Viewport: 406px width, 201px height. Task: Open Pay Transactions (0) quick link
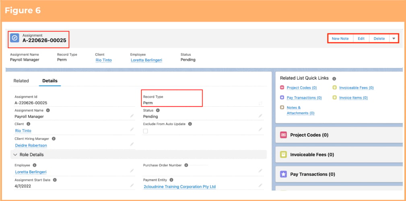click(x=304, y=97)
